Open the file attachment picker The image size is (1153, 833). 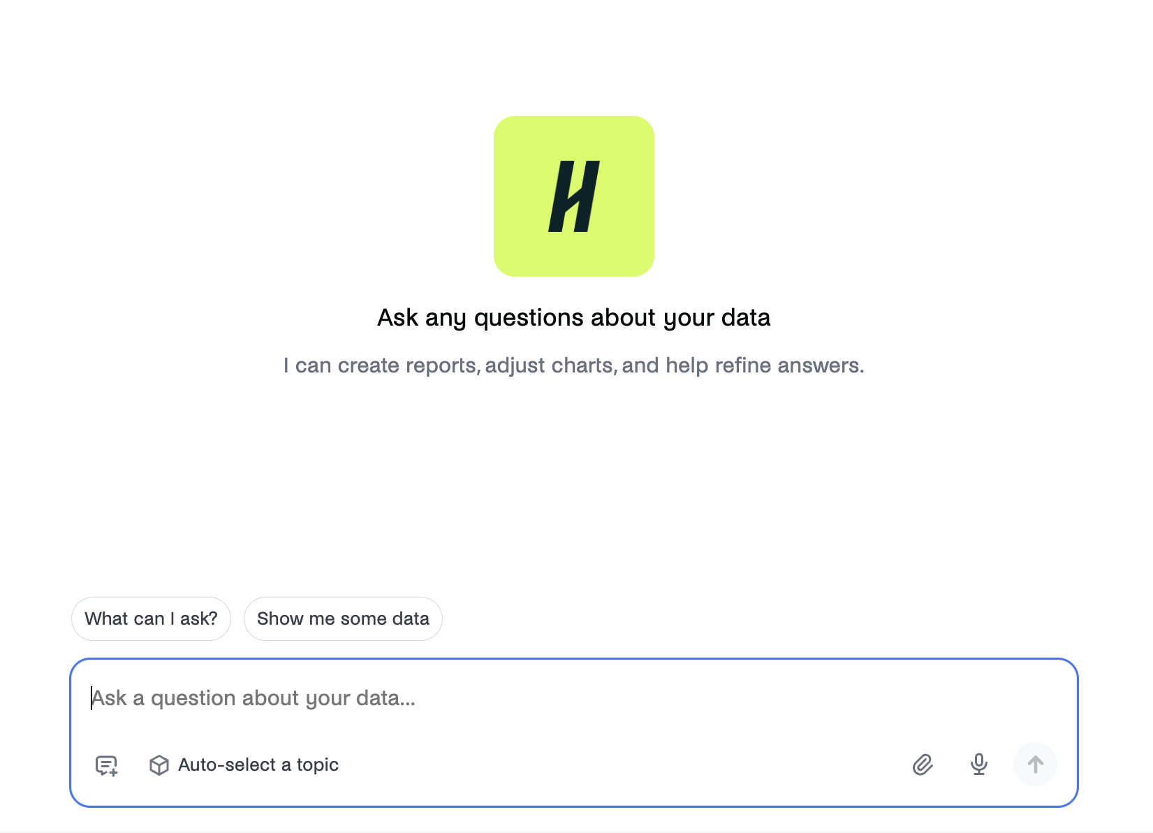tap(923, 765)
